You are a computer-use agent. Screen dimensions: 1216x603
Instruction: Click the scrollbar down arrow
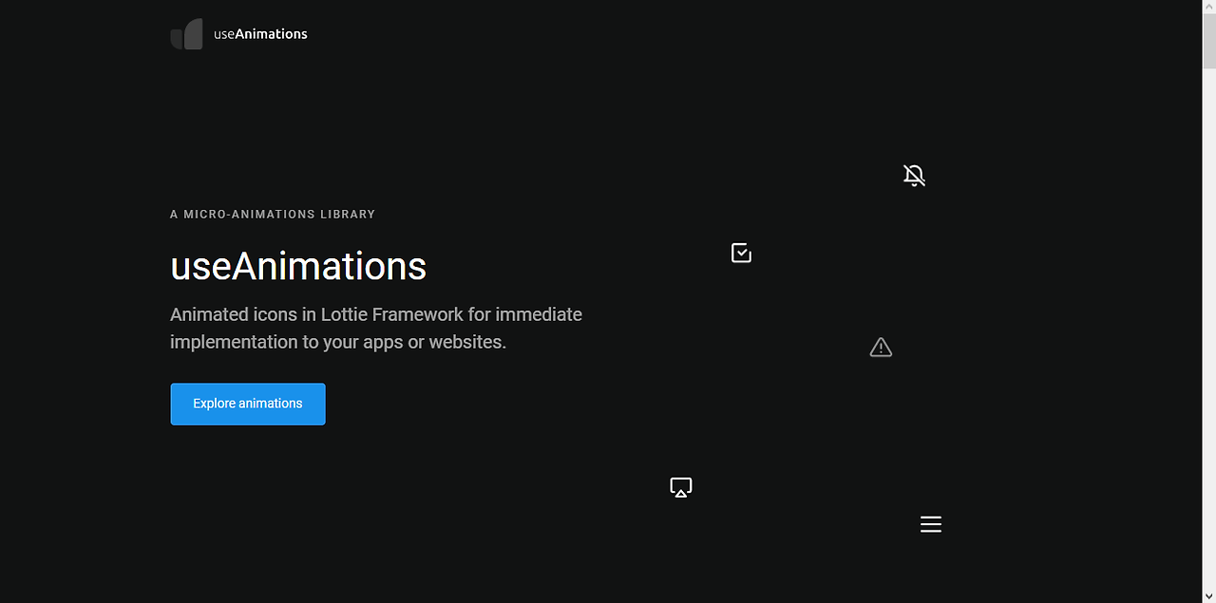pyautogui.click(x=1209, y=595)
